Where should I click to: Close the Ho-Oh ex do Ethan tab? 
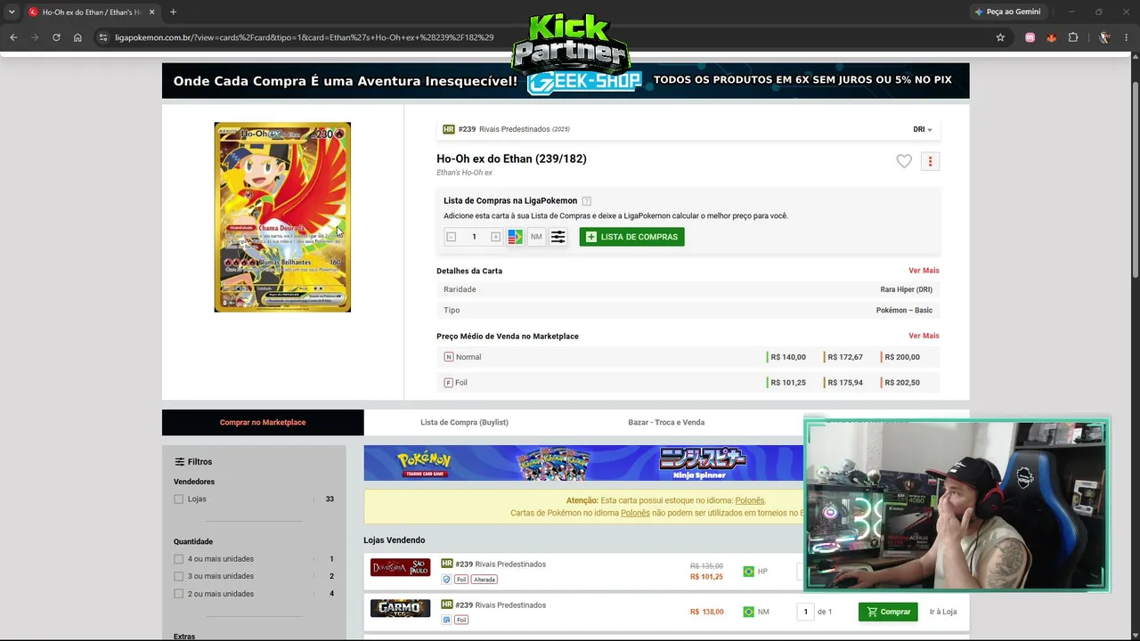pyautogui.click(x=151, y=12)
